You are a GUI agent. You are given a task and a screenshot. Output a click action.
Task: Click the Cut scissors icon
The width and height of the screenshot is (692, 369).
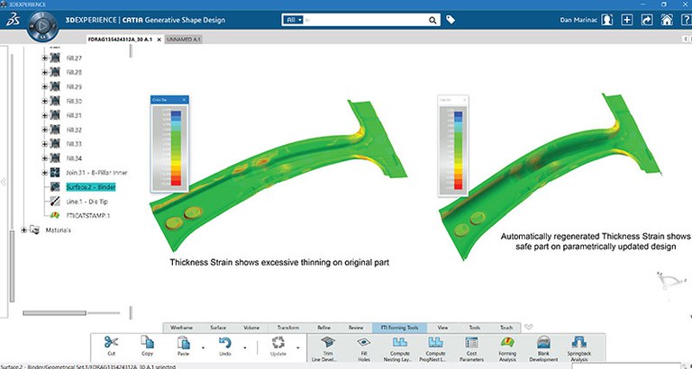112,341
